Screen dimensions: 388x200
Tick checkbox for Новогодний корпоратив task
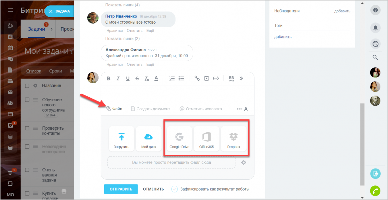coord(27,146)
